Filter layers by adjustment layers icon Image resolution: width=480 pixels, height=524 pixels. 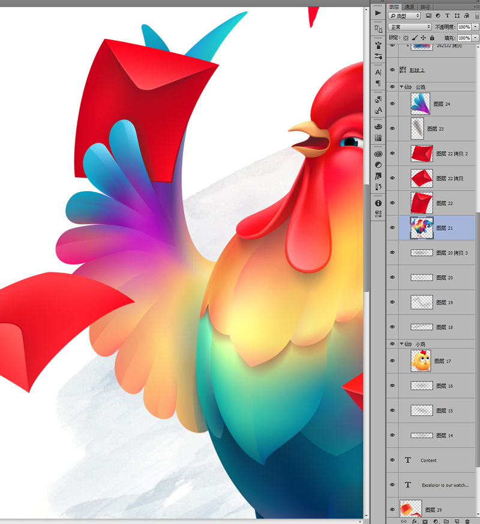(438, 16)
